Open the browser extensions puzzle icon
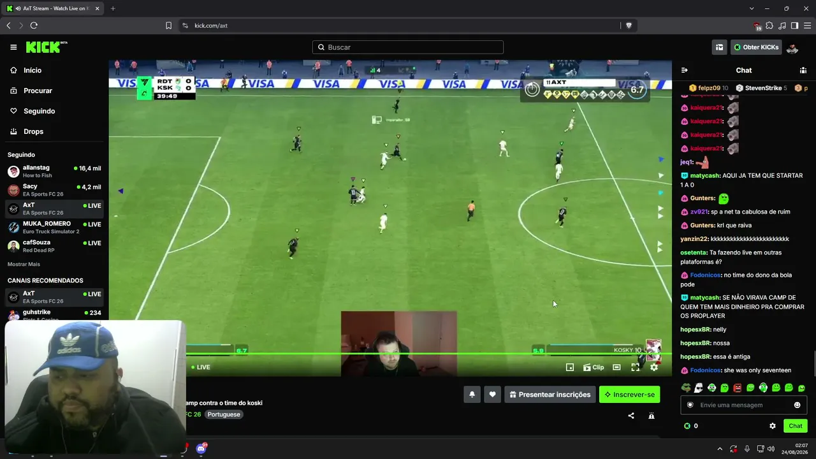 tap(769, 25)
